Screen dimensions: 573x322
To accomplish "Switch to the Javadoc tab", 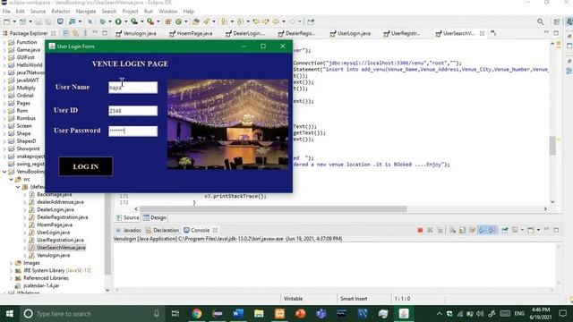I will click(129, 231).
